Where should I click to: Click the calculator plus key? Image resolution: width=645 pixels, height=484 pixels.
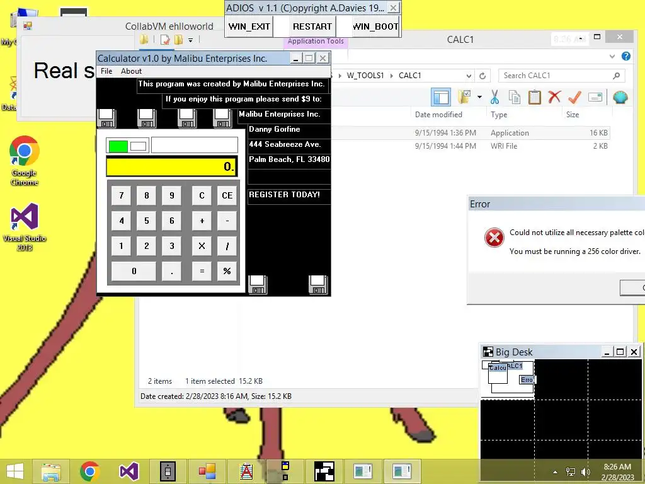202,221
